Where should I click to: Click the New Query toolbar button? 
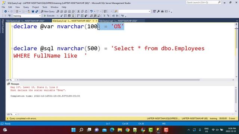click(48, 12)
